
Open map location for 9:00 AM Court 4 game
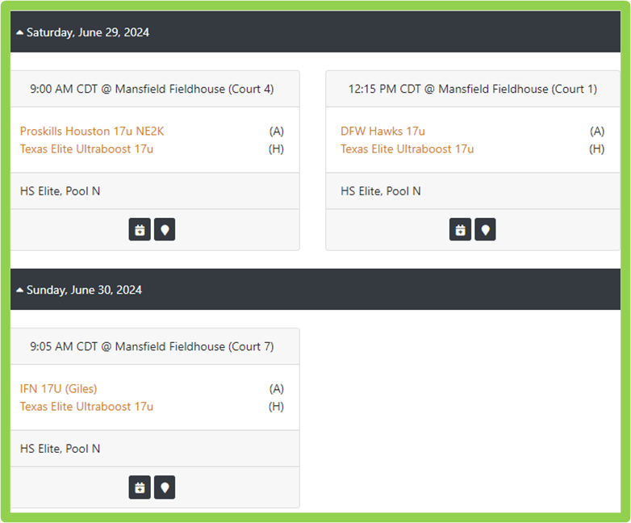[165, 229]
